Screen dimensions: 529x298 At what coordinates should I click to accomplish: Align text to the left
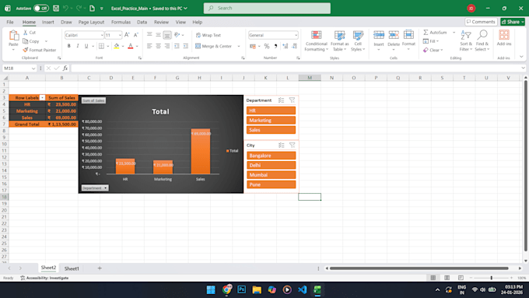click(x=149, y=46)
